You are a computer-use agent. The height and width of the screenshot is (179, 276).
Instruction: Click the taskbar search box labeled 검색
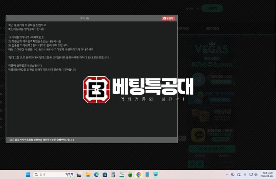(54, 175)
